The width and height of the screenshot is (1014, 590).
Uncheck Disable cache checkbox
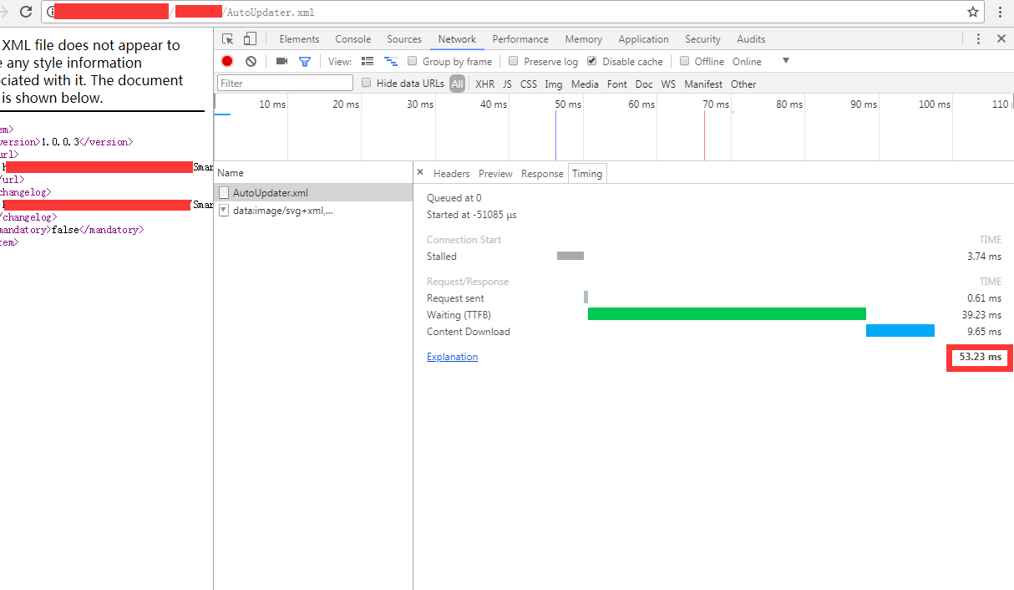(592, 61)
